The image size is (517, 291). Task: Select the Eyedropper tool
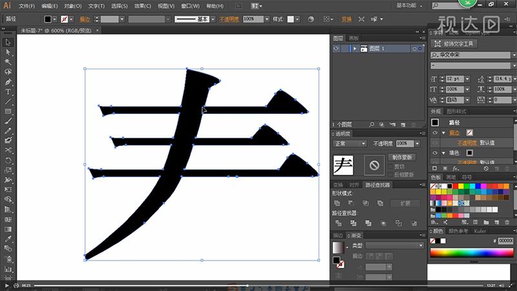pos(8,239)
